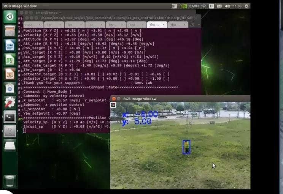Click 'Submode: xy velocity control' line

click(x=54, y=96)
